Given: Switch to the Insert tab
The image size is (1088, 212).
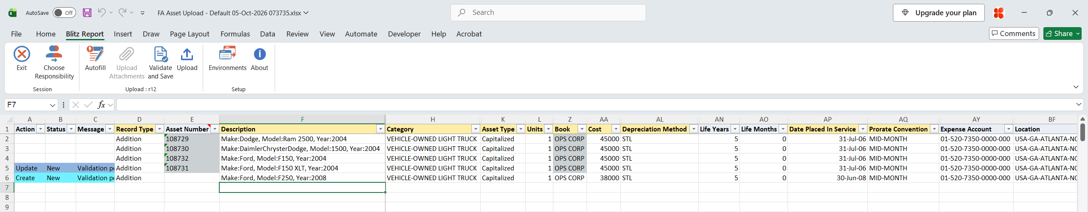Looking at the screenshot, I should (123, 34).
